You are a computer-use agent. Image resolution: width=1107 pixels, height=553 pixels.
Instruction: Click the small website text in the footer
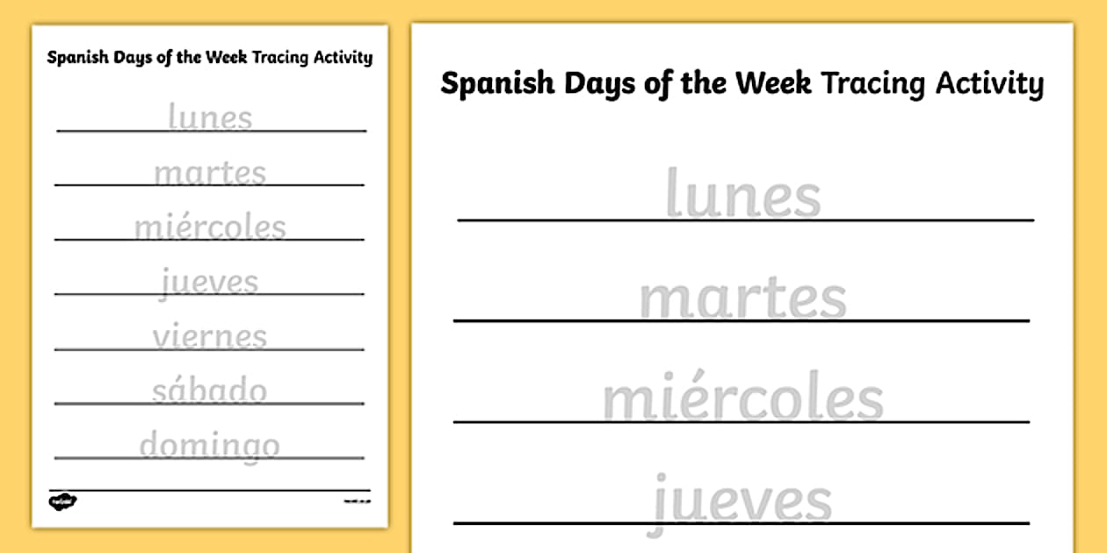354,501
